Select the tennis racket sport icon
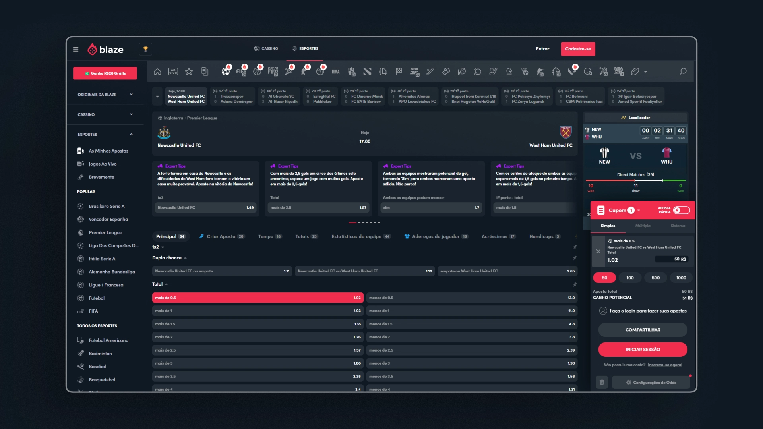The height and width of the screenshot is (429, 763). tap(289, 71)
